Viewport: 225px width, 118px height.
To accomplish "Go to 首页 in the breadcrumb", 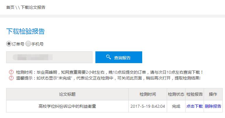I will pos(10,7).
